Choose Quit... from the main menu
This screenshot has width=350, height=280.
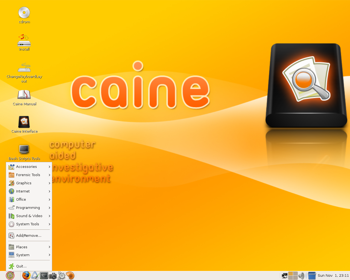click(29, 266)
